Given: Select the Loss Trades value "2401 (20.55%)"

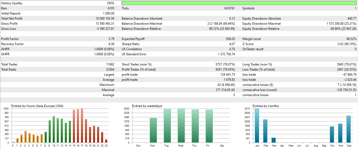Looking at the screenshot, I should tap(347, 69).
